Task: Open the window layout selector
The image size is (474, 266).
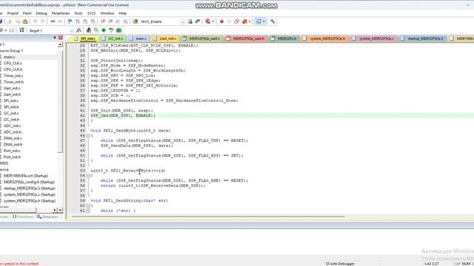Action: (258, 21)
